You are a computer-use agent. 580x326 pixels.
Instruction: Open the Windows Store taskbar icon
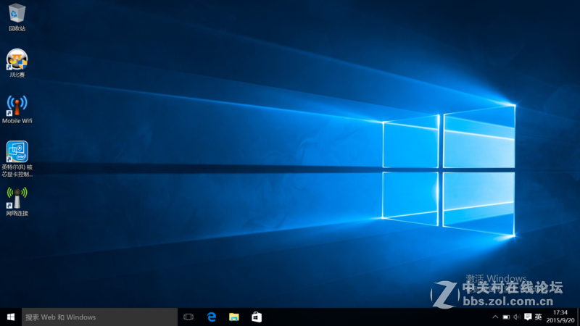pos(257,317)
